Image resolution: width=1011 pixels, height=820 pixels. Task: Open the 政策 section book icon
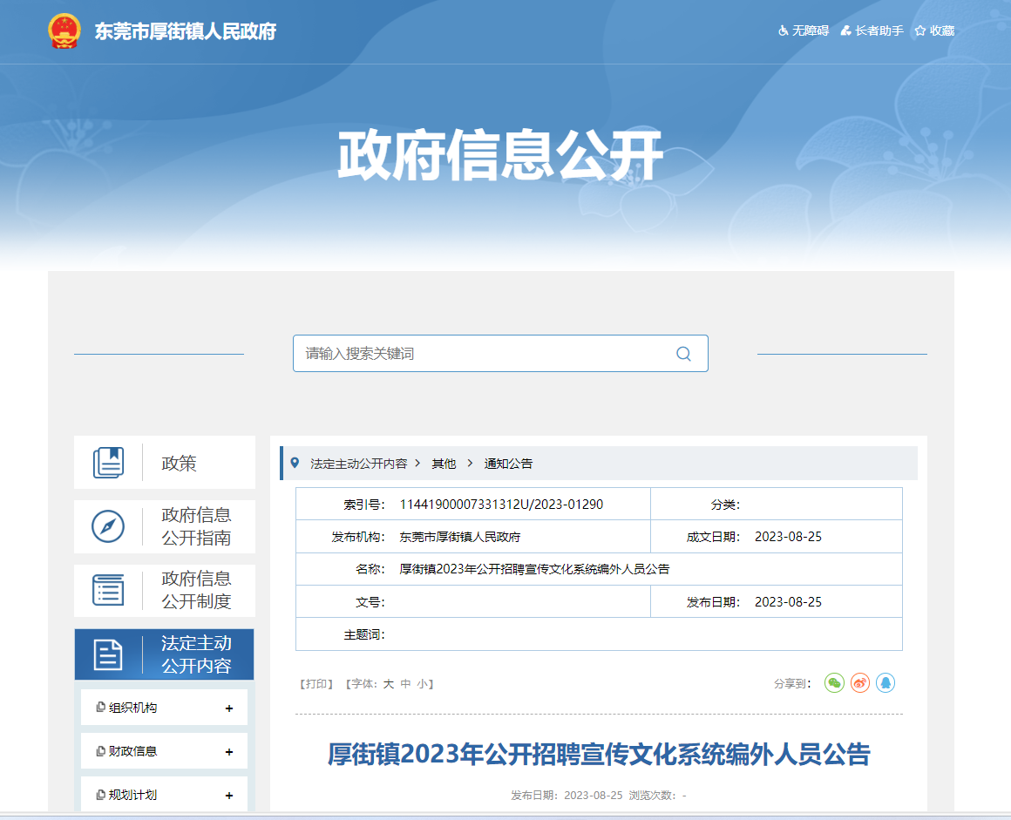tap(109, 463)
